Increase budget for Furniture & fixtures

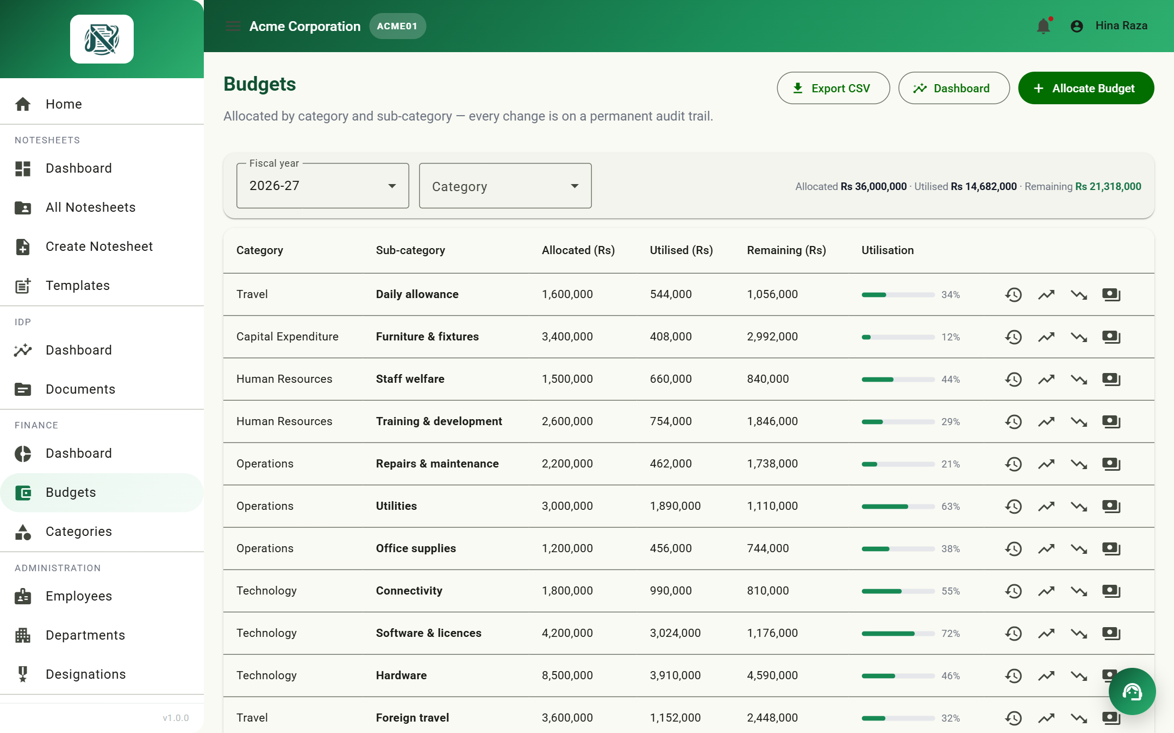(1046, 337)
